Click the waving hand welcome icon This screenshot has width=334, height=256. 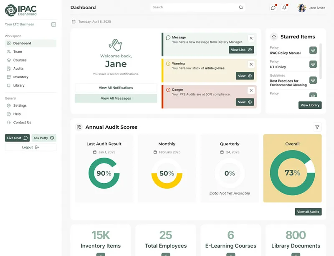tap(116, 45)
